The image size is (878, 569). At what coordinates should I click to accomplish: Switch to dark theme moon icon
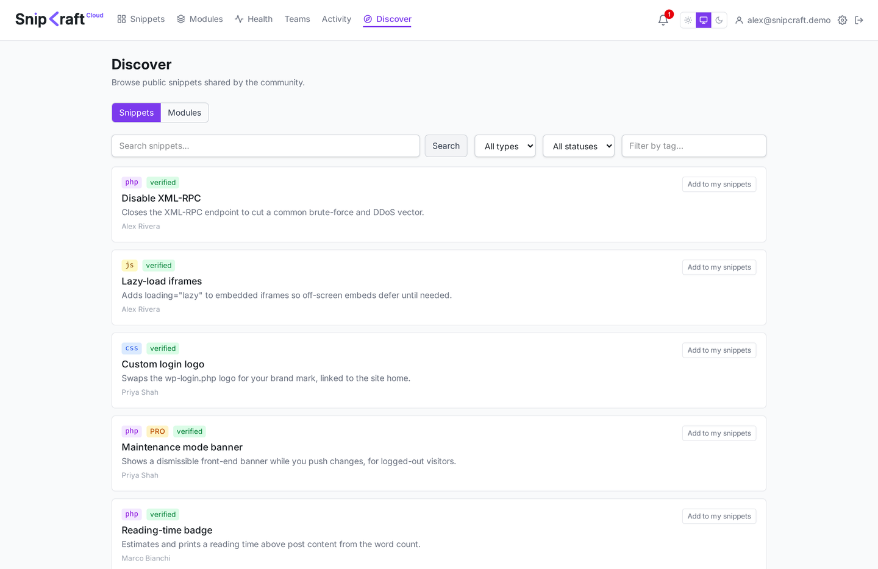click(719, 20)
